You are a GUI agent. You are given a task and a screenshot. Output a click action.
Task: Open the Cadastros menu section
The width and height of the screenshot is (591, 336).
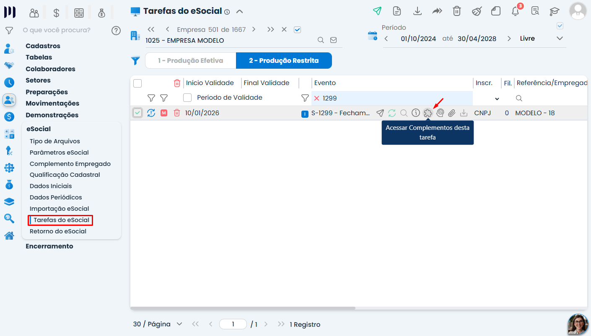(x=43, y=46)
